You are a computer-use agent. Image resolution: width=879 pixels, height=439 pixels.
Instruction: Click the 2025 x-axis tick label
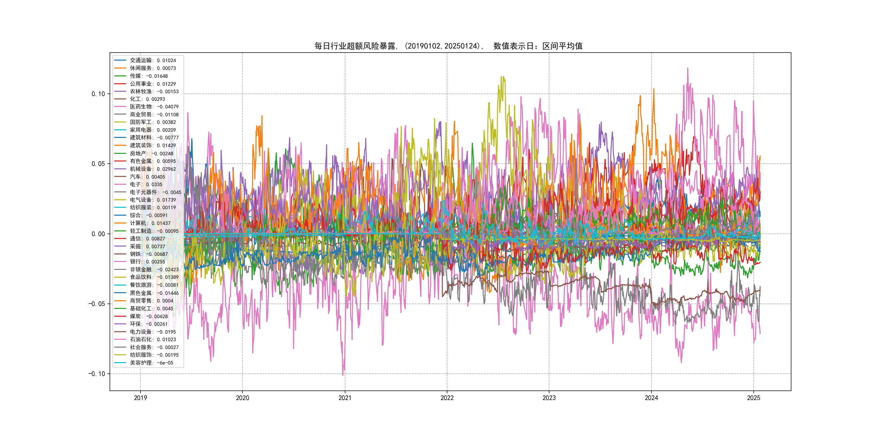click(753, 398)
